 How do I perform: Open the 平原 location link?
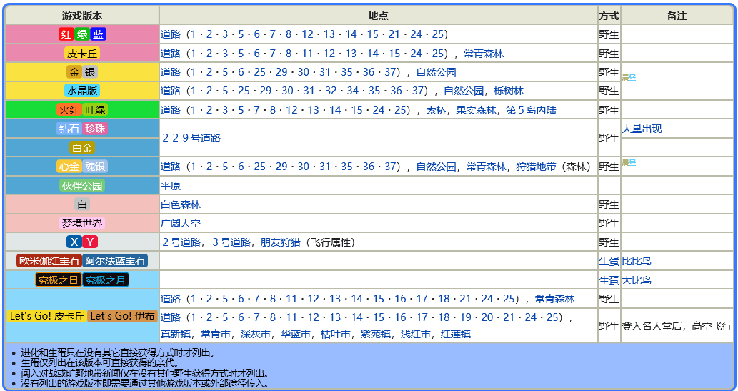pyautogui.click(x=171, y=186)
